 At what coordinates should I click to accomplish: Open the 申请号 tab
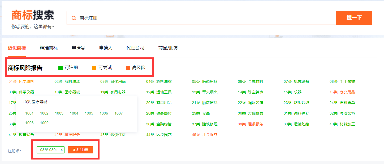[78, 48]
